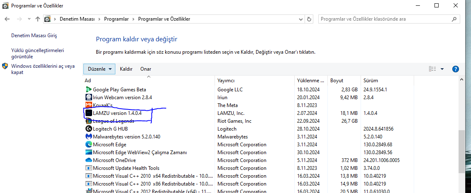Viewport: 471px width, 193px height.
Task: Click the window title bar app icon
Action: point(5,6)
